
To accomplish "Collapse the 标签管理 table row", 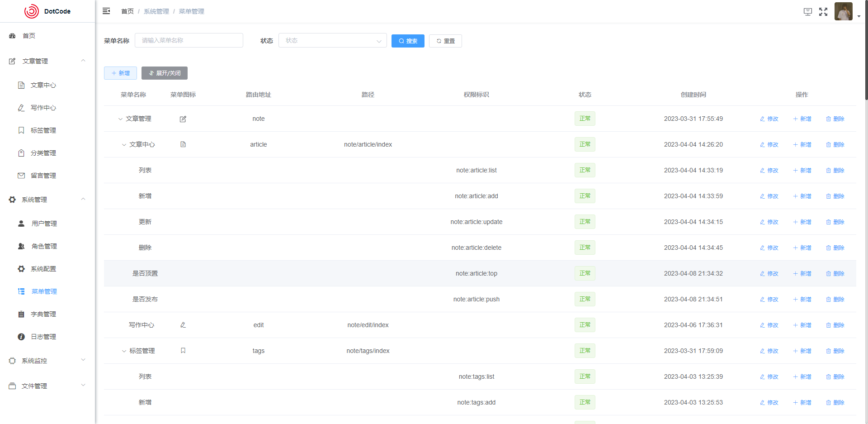I will coord(124,351).
